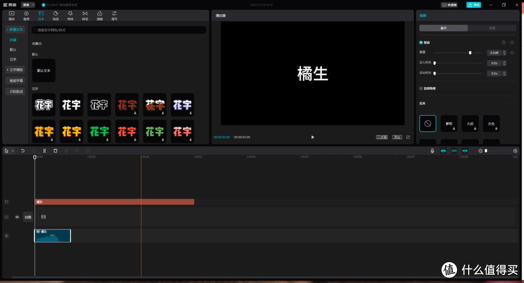Open the 滤镜 filters tab
The width and height of the screenshot is (524, 283).
pyautogui.click(x=99, y=16)
